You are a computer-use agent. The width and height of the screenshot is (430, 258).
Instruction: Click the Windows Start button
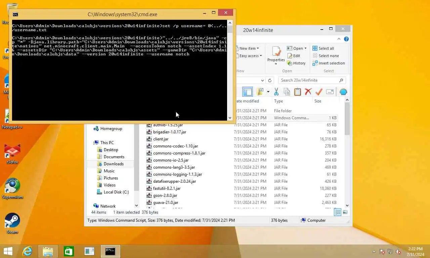pyautogui.click(x=8, y=251)
